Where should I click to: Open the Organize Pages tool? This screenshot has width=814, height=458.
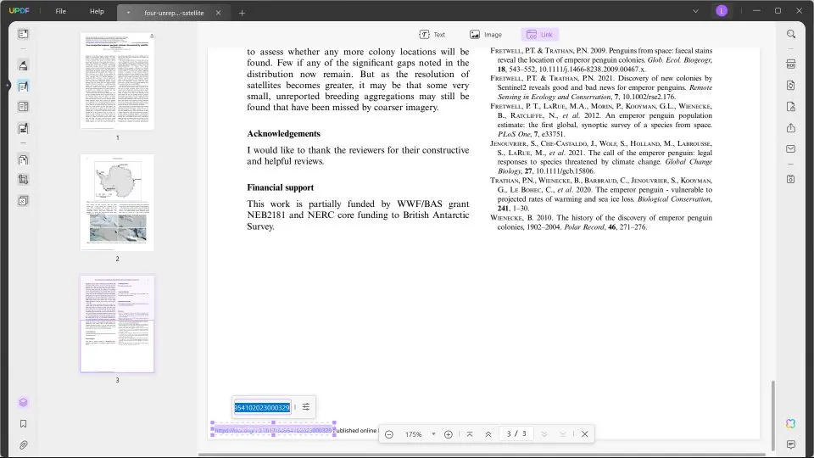point(23,160)
